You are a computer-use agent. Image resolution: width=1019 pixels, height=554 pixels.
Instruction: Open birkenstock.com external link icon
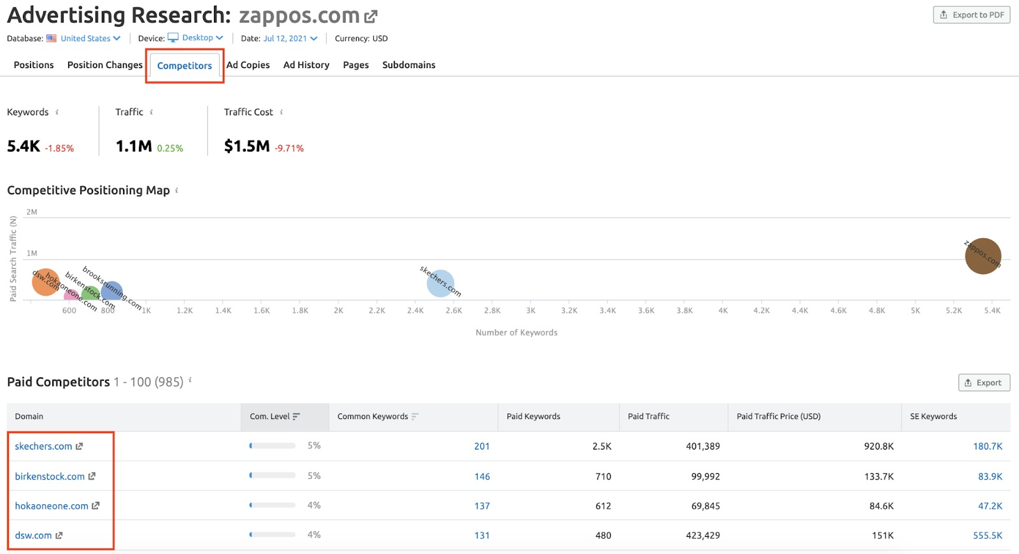[x=92, y=476]
